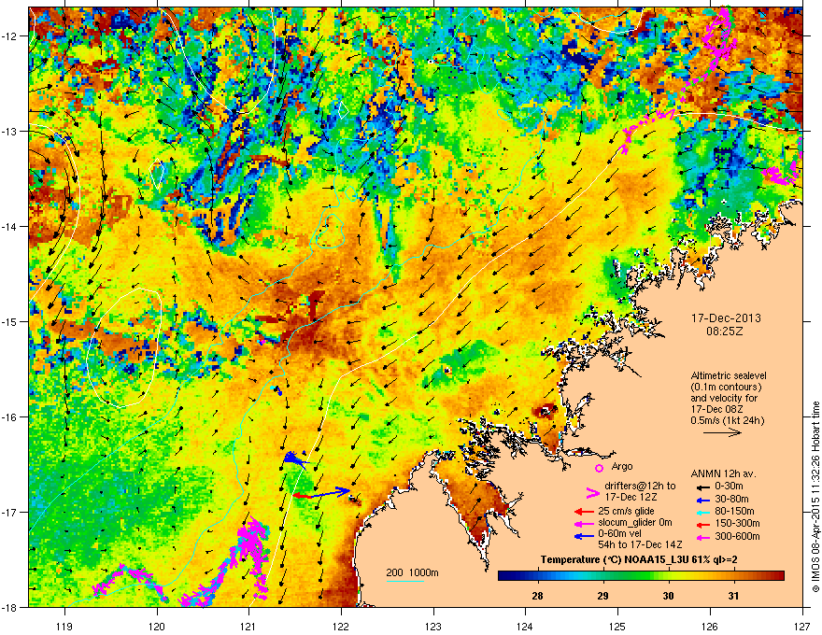Click the 'ANMN 12h av.' heading

point(723,474)
